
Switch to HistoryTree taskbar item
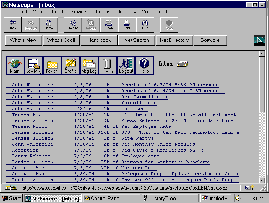pyautogui.click(x=170, y=198)
